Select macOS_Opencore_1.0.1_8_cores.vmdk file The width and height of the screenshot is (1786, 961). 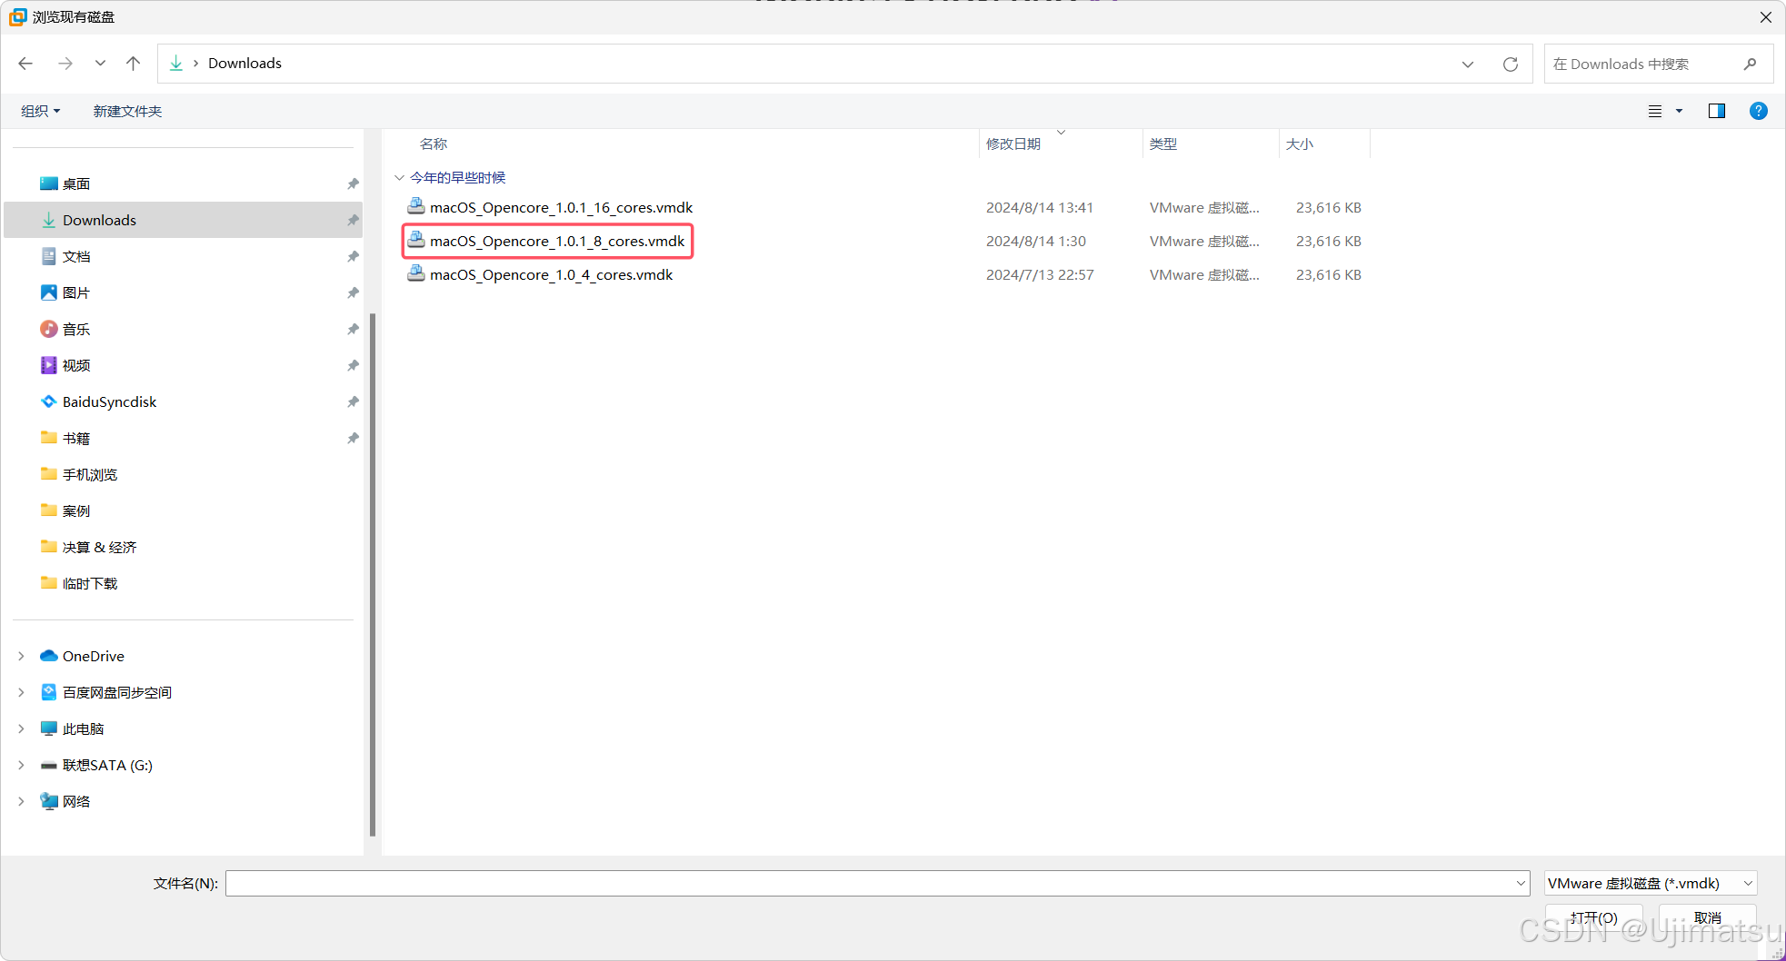pyautogui.click(x=557, y=241)
